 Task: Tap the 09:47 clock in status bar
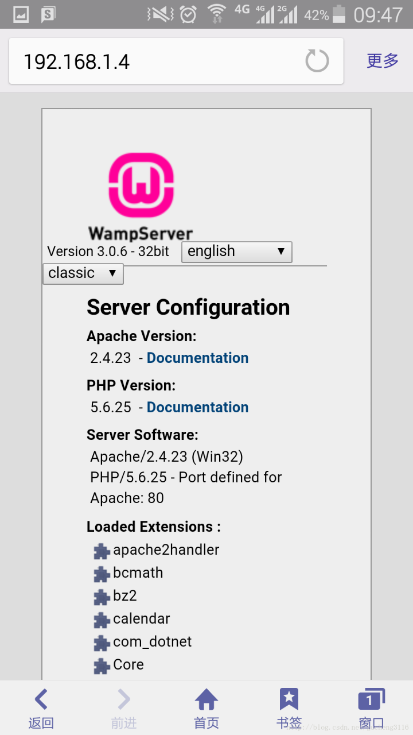[x=378, y=15]
